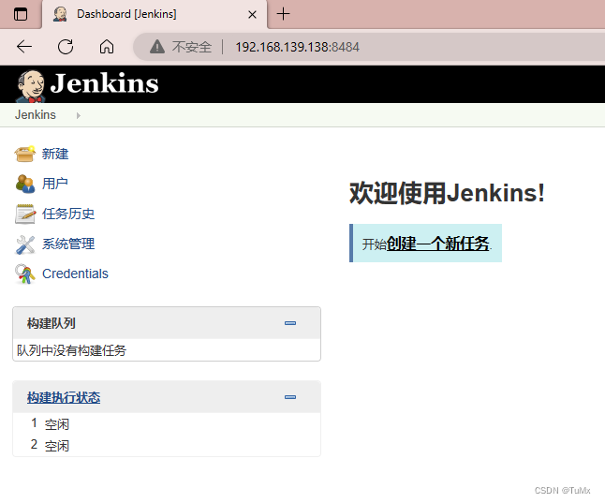The width and height of the screenshot is (605, 503).
Task: Open the 任务历史 link
Action: click(68, 214)
